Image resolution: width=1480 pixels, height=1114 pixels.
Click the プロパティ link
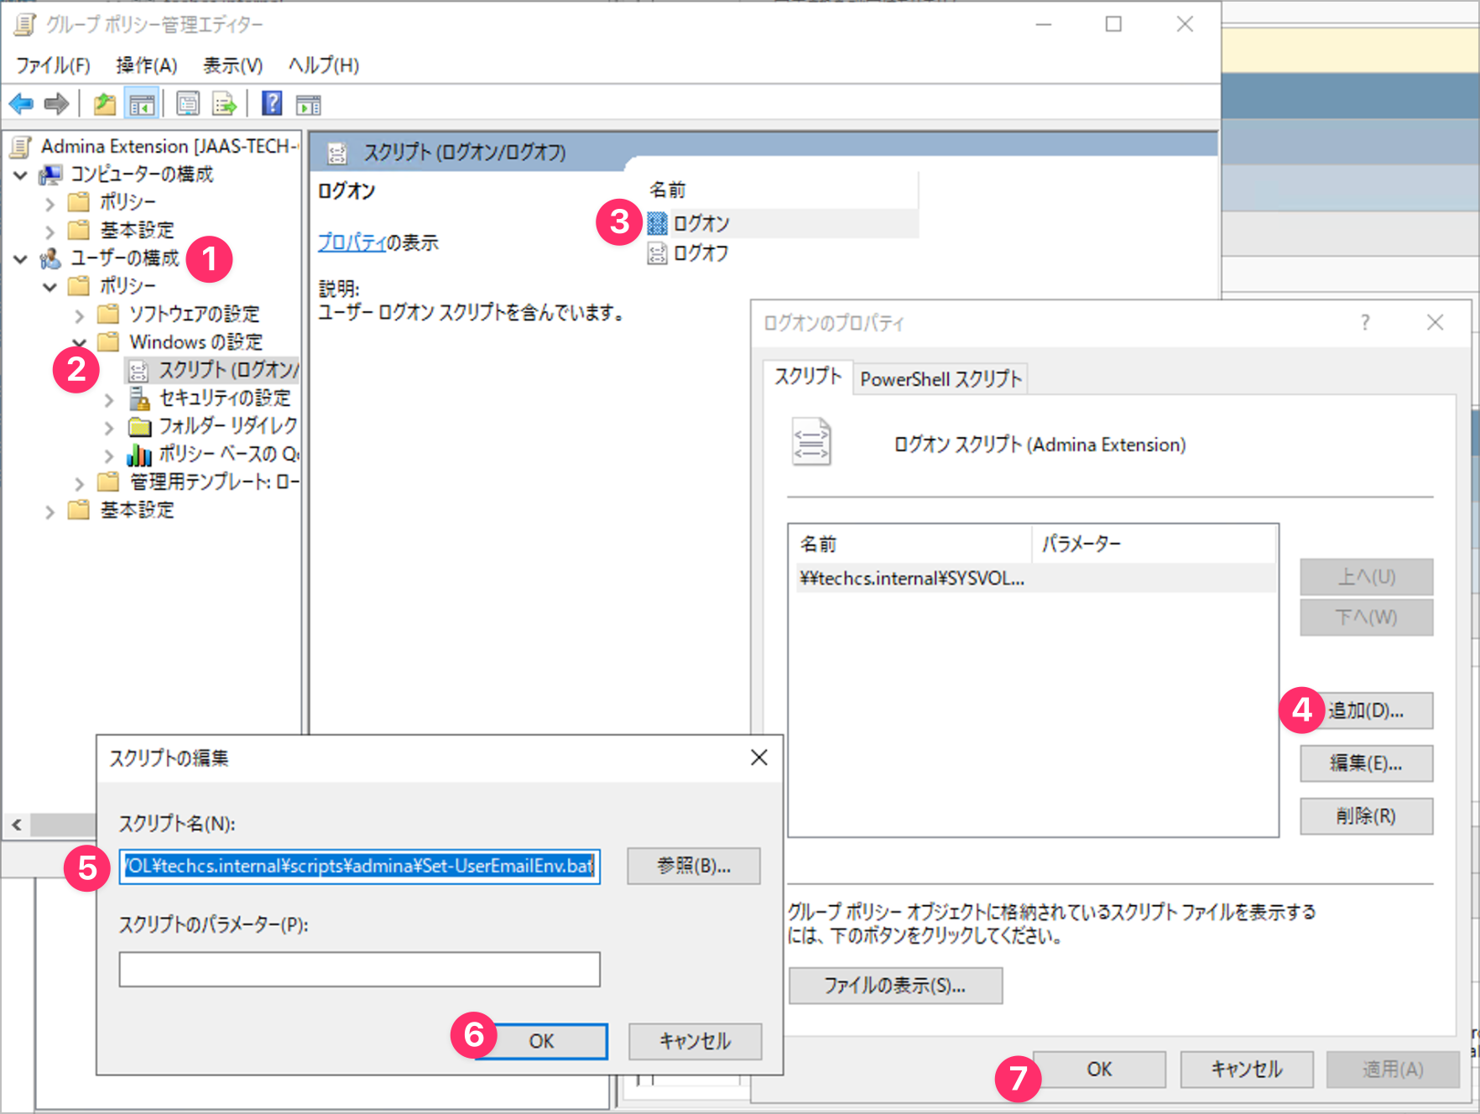pos(352,243)
